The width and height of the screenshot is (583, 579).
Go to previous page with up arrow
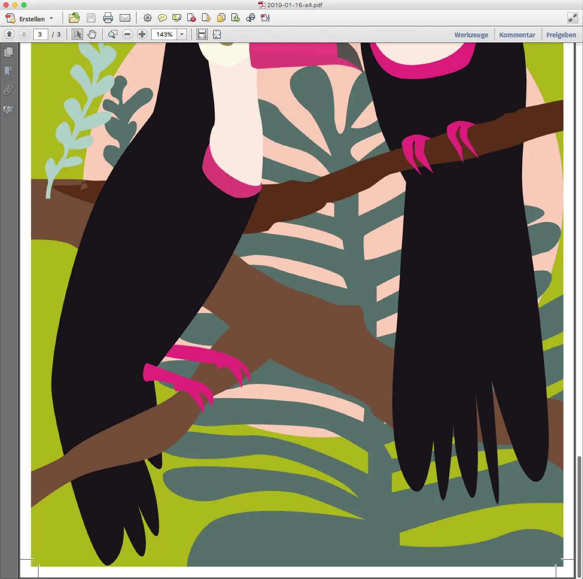tap(9, 35)
